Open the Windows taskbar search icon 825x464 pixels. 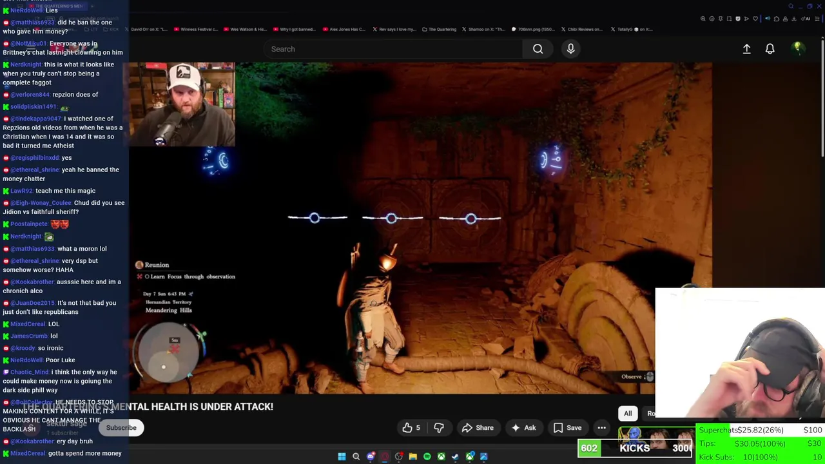click(x=356, y=457)
